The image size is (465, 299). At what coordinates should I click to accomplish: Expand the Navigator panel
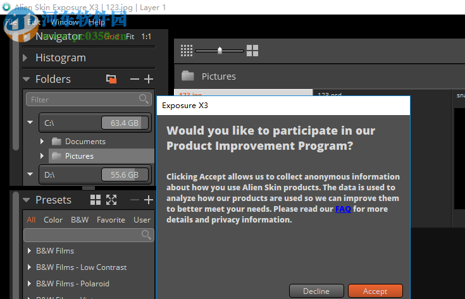[x=26, y=37]
